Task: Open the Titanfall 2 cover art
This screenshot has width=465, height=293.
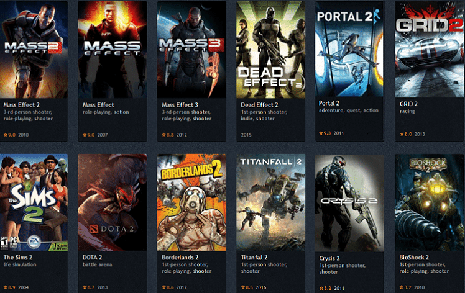Action: [x=271, y=202]
